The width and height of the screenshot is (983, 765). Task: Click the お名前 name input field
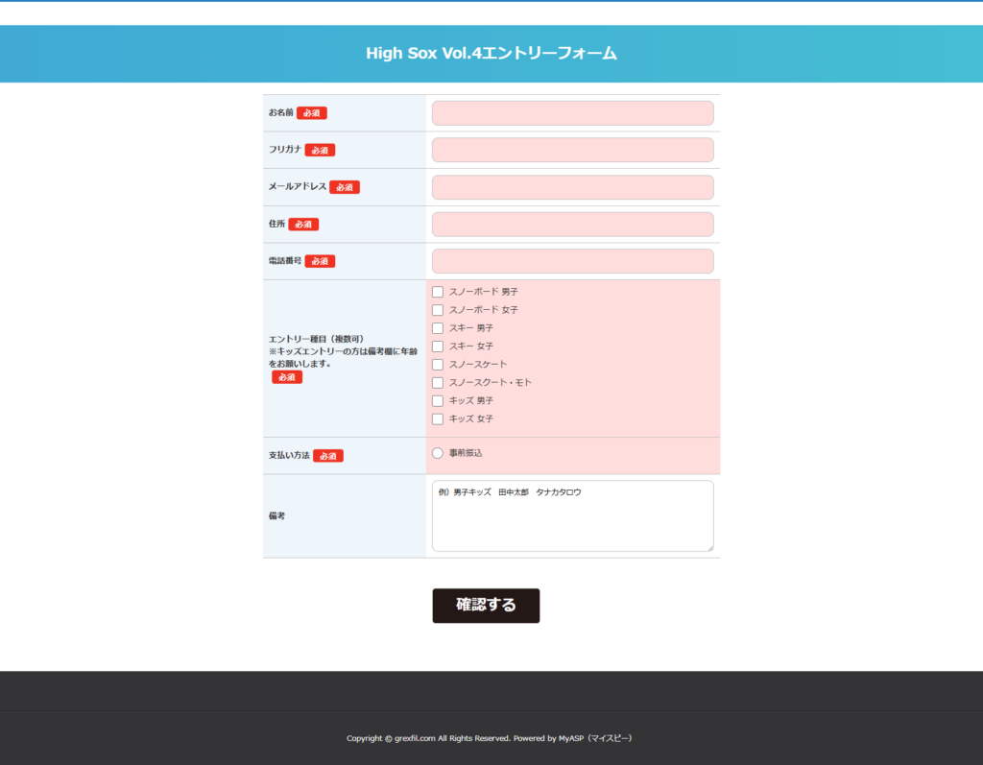coord(572,113)
